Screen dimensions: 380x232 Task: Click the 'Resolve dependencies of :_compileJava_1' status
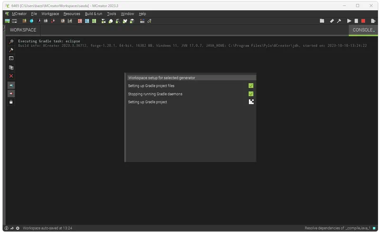click(x=338, y=228)
